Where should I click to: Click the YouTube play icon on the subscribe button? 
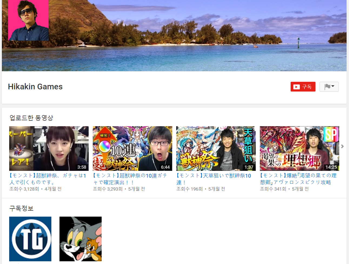click(x=296, y=87)
